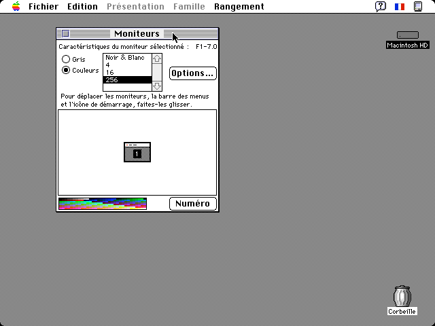Image resolution: width=435 pixels, height=326 pixels.
Task: Select 16 in the color depth list
Action: click(x=127, y=73)
